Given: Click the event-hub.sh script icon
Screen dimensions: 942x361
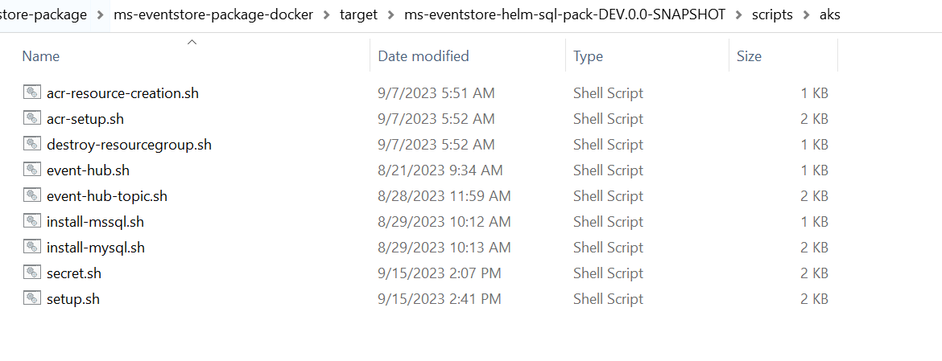Looking at the screenshot, I should (x=32, y=170).
